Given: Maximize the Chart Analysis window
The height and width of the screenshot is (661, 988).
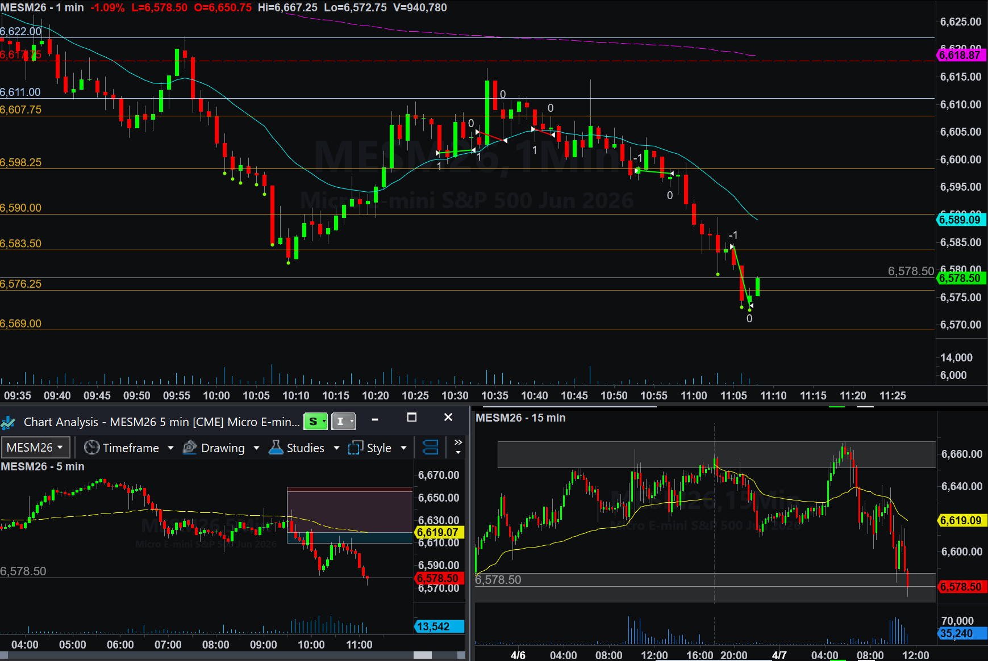Looking at the screenshot, I should coord(412,418).
